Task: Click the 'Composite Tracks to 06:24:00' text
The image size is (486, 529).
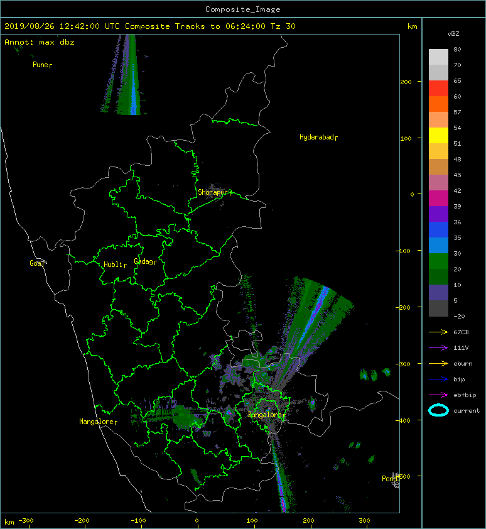Action: click(x=195, y=26)
